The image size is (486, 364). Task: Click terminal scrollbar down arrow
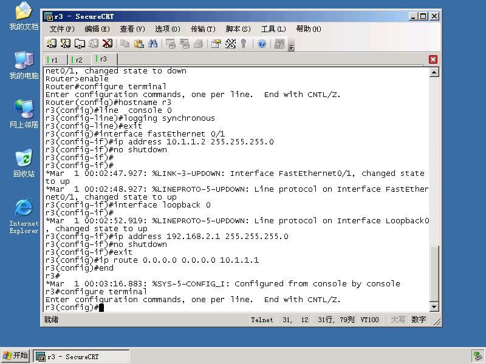(x=434, y=307)
